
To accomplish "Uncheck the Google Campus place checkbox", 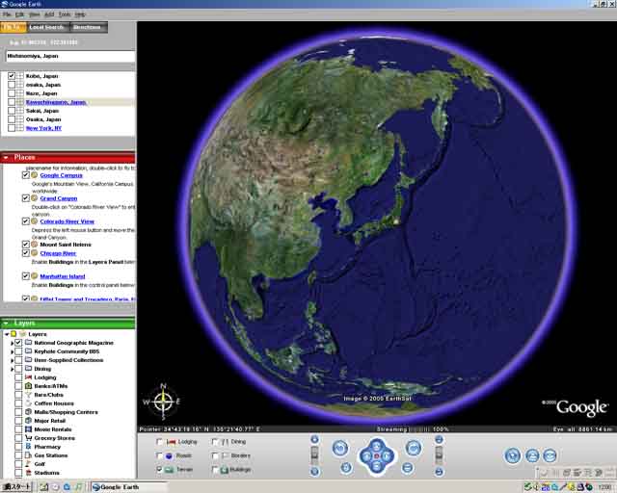I will coord(26,175).
